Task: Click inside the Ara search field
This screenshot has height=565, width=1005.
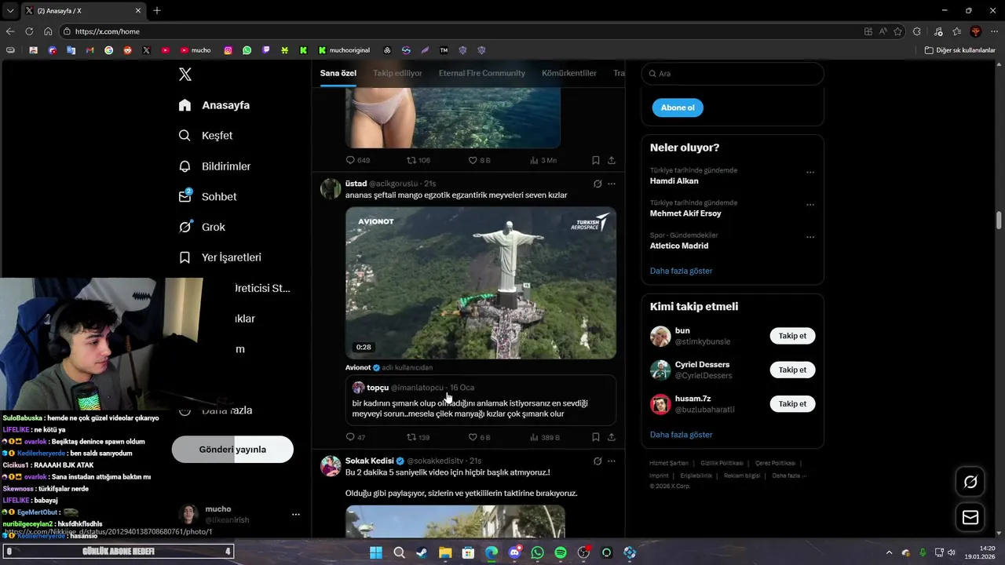Action: tap(733, 74)
